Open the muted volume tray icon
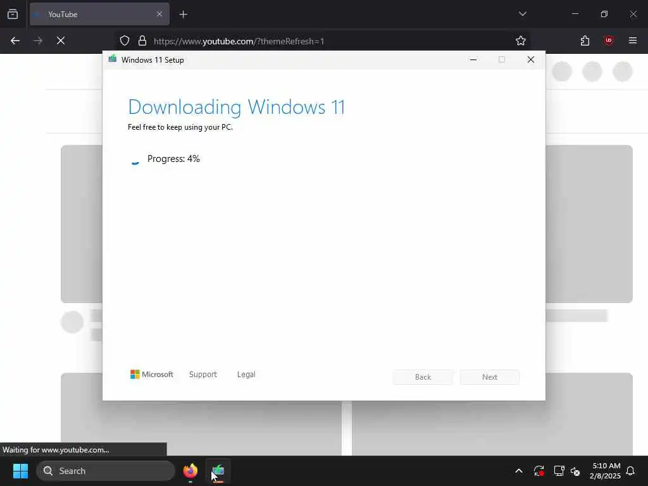Viewport: 648px width, 486px height. pyautogui.click(x=575, y=471)
